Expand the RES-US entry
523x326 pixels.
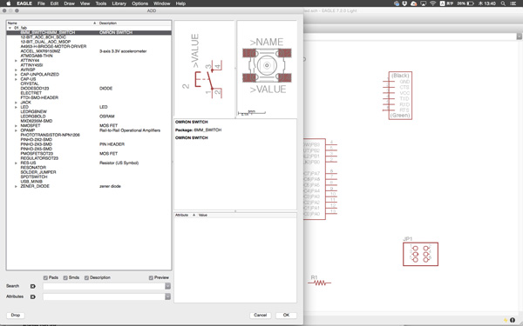pos(16,163)
